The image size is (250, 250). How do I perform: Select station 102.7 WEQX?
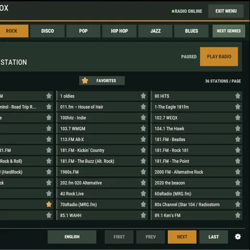[196, 118]
